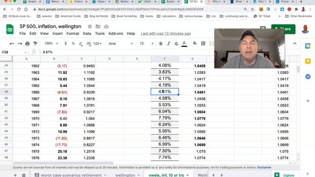315x177 pixels.
Task: Open the Insert menu
Action: [x=58, y=34]
